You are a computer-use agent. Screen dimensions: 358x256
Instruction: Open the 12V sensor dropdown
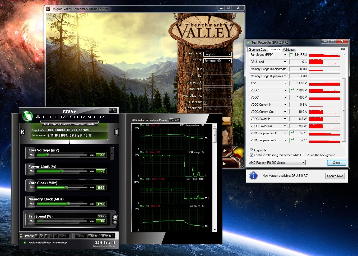[x=285, y=83]
